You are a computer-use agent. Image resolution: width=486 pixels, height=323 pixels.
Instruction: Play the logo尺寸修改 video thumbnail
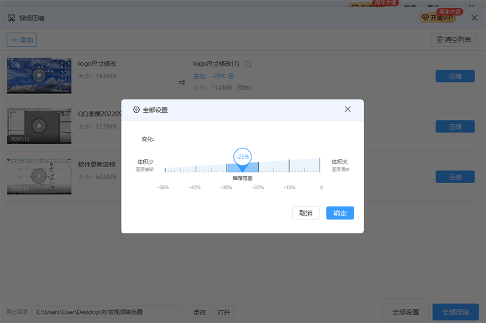(39, 75)
